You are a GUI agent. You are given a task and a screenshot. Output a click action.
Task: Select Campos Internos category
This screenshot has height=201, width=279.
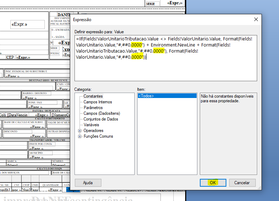97,102
